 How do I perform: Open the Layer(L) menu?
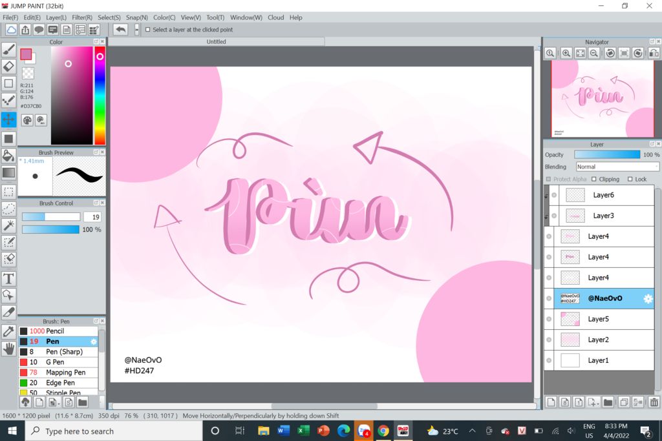coord(56,17)
